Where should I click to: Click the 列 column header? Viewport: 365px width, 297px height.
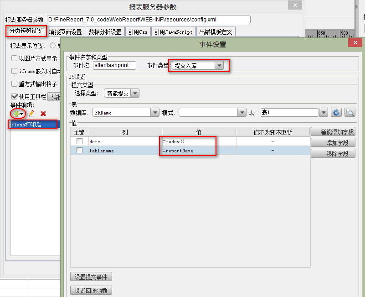[125, 132]
